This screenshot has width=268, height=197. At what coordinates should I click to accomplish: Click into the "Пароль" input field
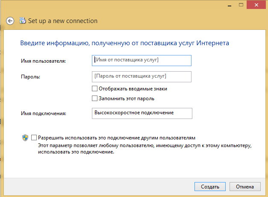141,76
